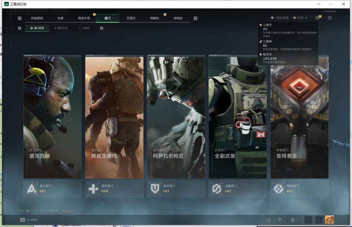Click the 哈夫币 heading in tooltip
The image size is (352, 227).
tap(267, 54)
